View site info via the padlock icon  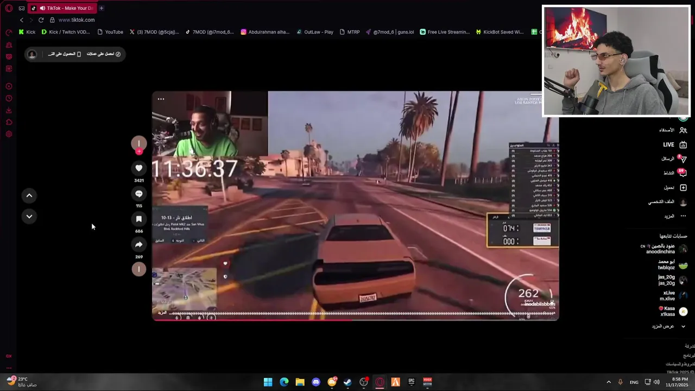pyautogui.click(x=52, y=20)
